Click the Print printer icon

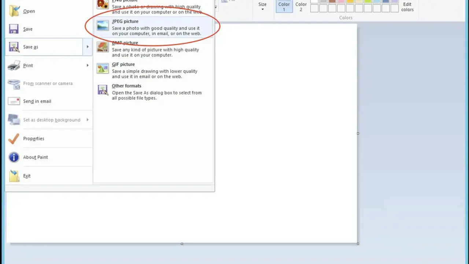(14, 65)
